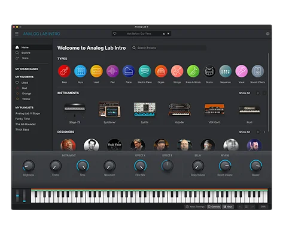The height and width of the screenshot is (240, 283).
Task: Select the Piano type icon
Action: point(129,71)
